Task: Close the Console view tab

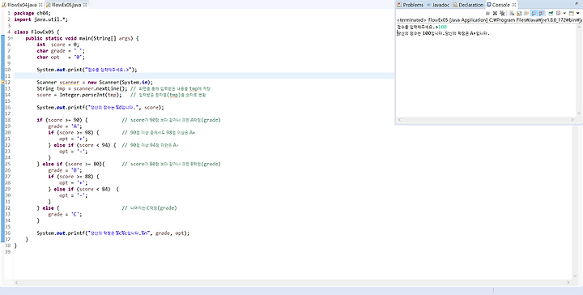Action: [x=514, y=5]
